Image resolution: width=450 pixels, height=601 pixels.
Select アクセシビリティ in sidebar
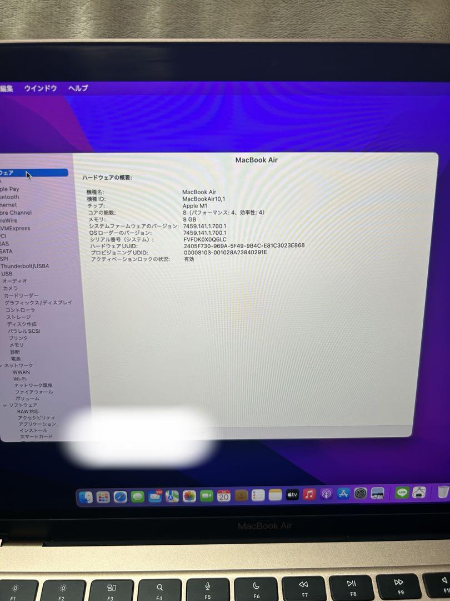[36, 418]
